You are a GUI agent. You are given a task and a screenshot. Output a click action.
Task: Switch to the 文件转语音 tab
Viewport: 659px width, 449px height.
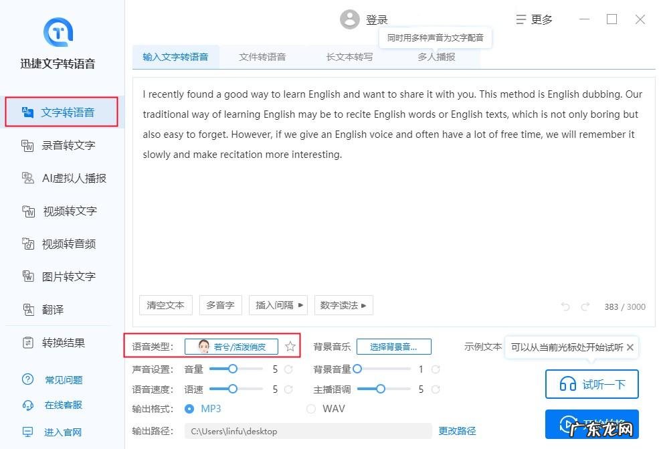click(262, 57)
